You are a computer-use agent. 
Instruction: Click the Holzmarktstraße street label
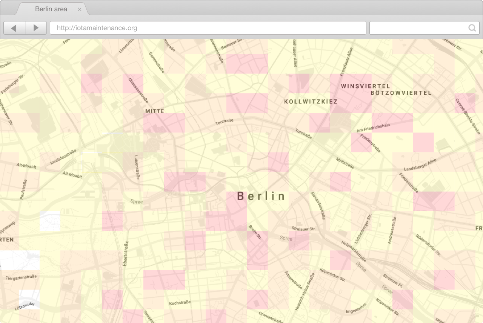(x=354, y=251)
